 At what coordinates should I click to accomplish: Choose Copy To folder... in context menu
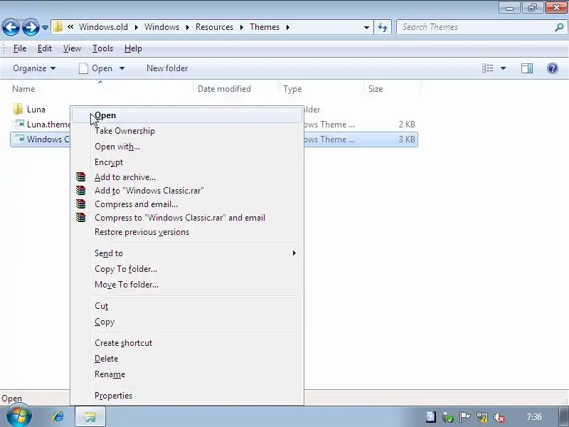click(187, 269)
